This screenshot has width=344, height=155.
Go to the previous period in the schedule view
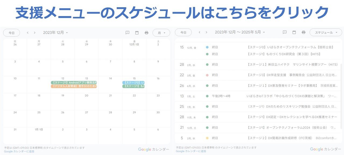(199, 32)
